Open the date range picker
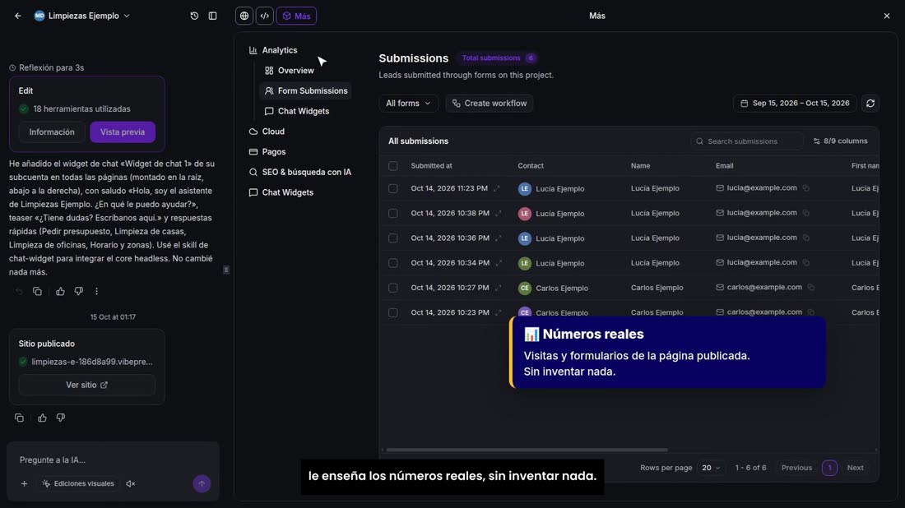 (795, 104)
